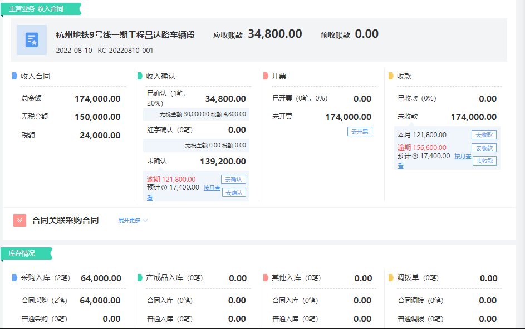Click the red 逾期 121,800.00 text in 收入确认
This screenshot has height=329, width=525.
point(171,180)
